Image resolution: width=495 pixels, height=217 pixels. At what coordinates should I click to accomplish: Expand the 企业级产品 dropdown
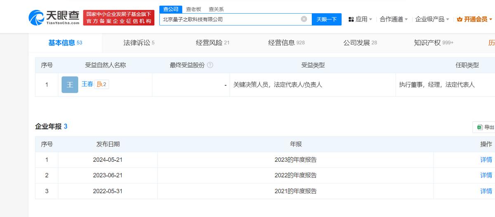click(x=432, y=19)
